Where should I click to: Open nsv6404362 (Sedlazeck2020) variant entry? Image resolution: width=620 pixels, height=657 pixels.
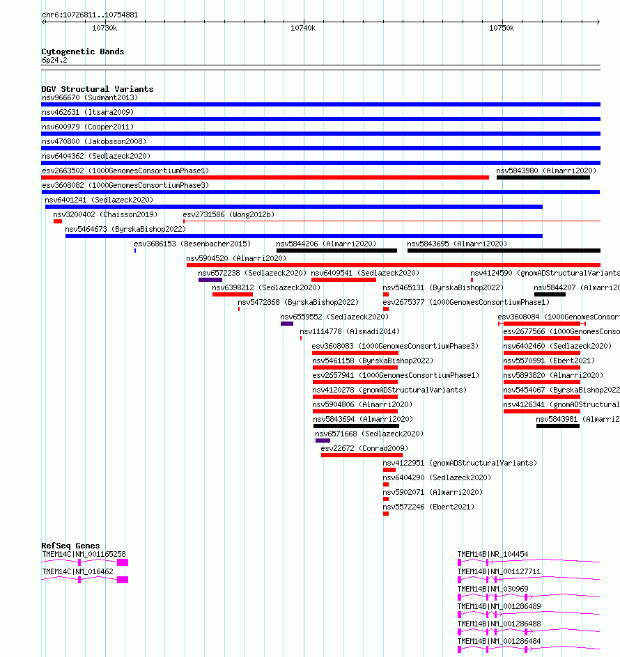pos(96,157)
